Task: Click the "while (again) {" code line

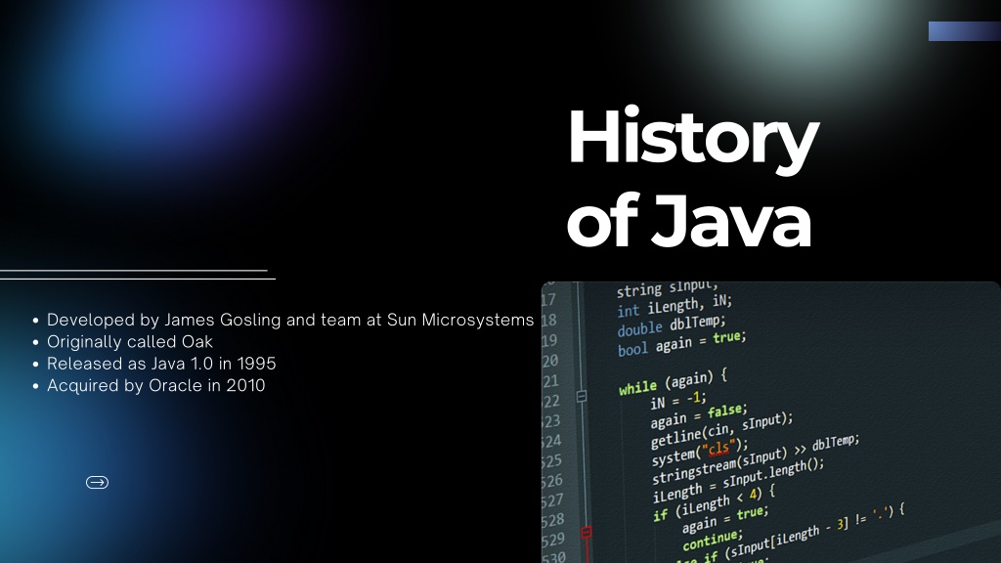Action: click(x=673, y=382)
